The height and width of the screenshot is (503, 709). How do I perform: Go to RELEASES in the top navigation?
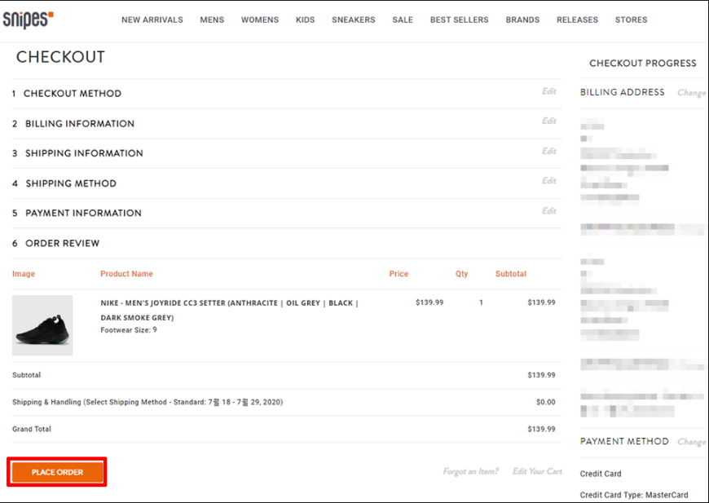point(578,20)
